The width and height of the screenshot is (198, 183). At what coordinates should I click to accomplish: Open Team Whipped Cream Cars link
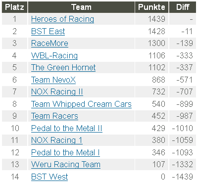(x=81, y=104)
